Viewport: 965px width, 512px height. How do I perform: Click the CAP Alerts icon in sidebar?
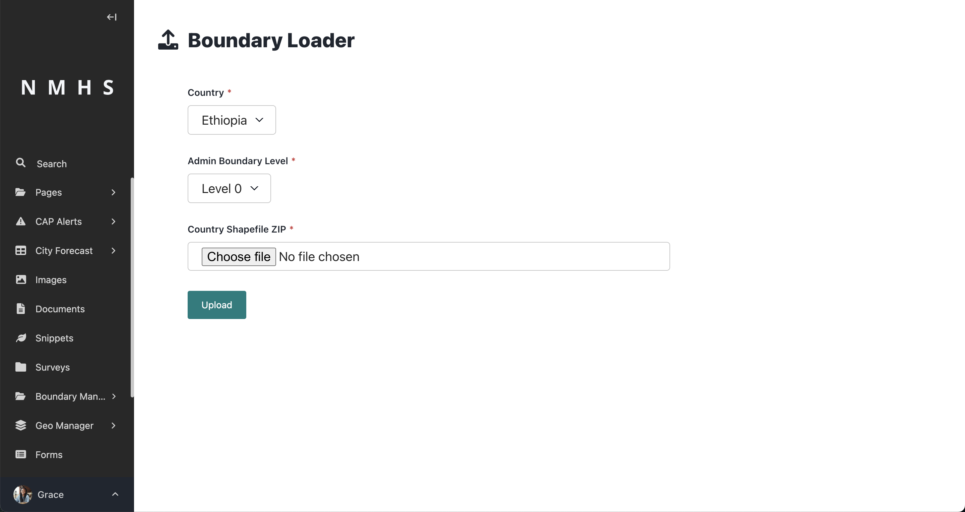[20, 221]
